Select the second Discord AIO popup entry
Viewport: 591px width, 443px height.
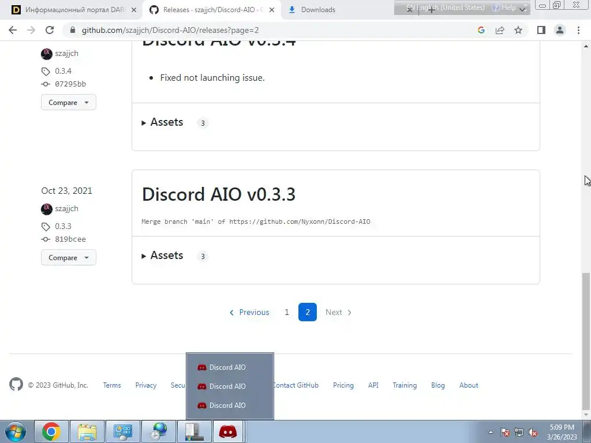coord(230,386)
